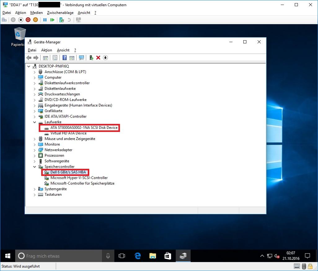318x271 pixels.
Task: Collapse the Speichercontroller node
Action: coord(34,167)
